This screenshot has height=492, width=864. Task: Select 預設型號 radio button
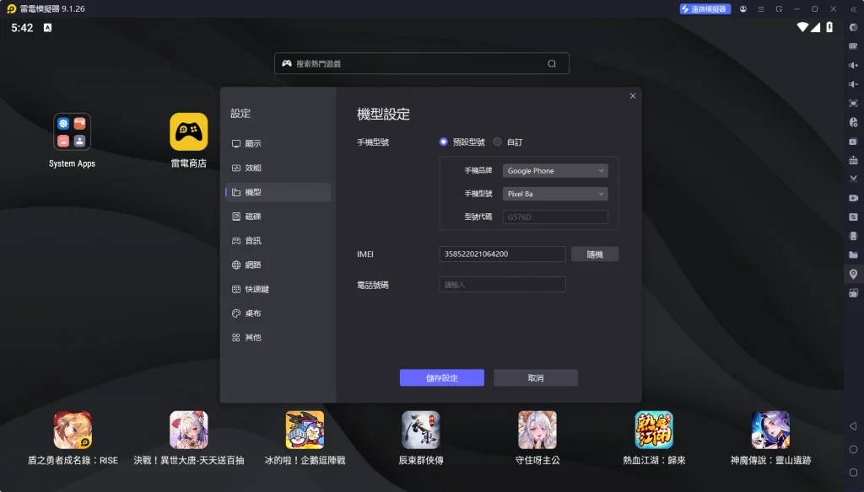click(x=444, y=142)
